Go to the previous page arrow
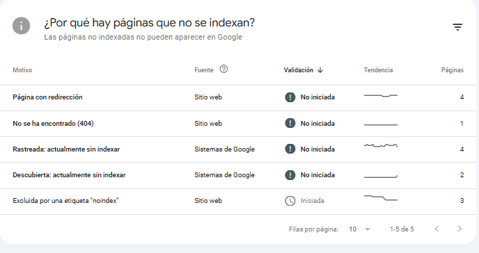The image size is (479, 253). 437,229
